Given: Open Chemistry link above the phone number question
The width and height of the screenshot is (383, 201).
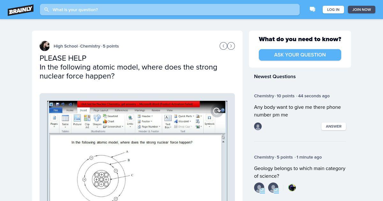Looking at the screenshot, I should 264,96.
